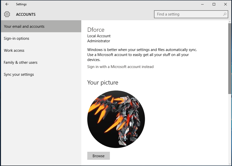Click the Local Account text

pos(99,36)
